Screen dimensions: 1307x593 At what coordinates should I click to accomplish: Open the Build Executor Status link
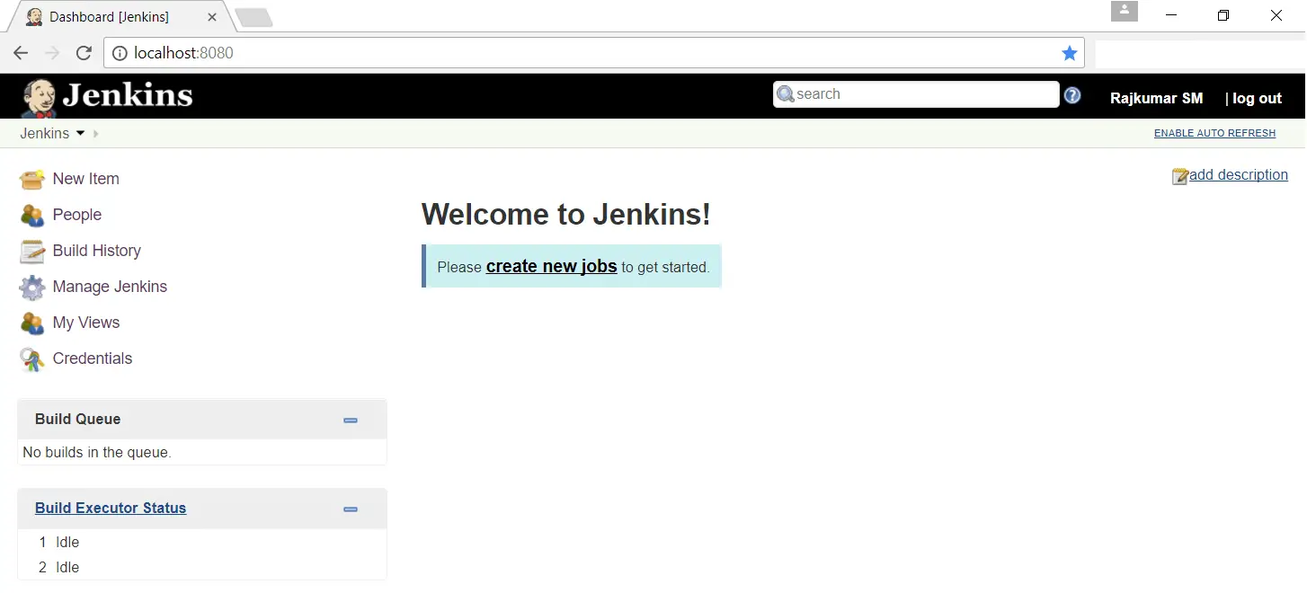tap(111, 508)
